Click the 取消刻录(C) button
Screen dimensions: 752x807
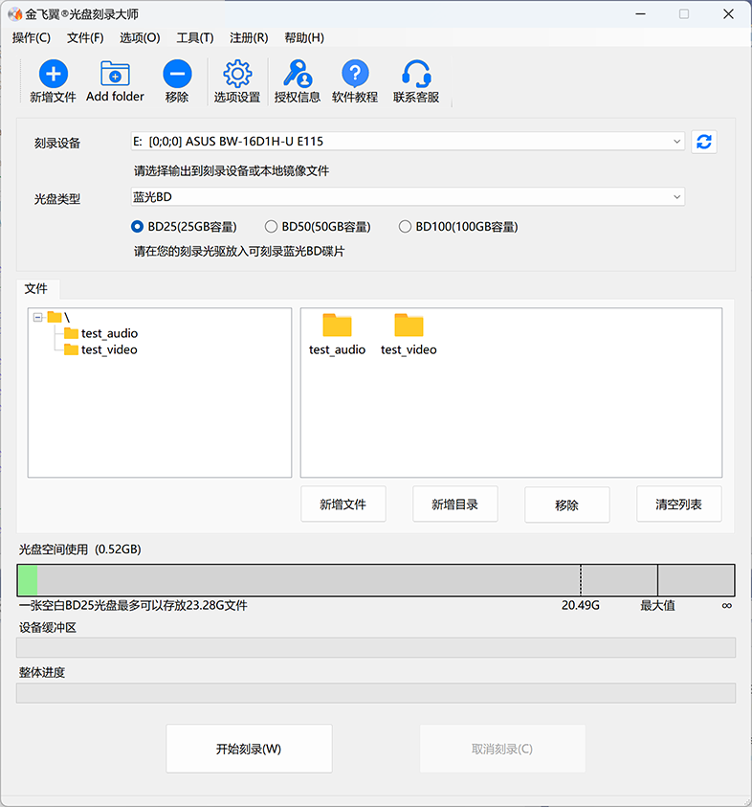click(502, 749)
